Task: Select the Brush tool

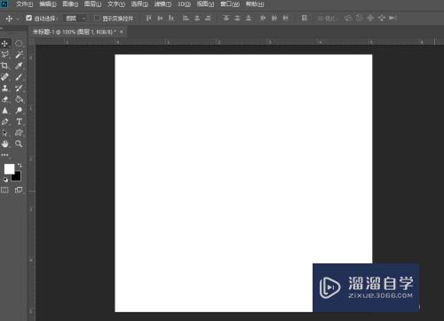Action: 19,77
